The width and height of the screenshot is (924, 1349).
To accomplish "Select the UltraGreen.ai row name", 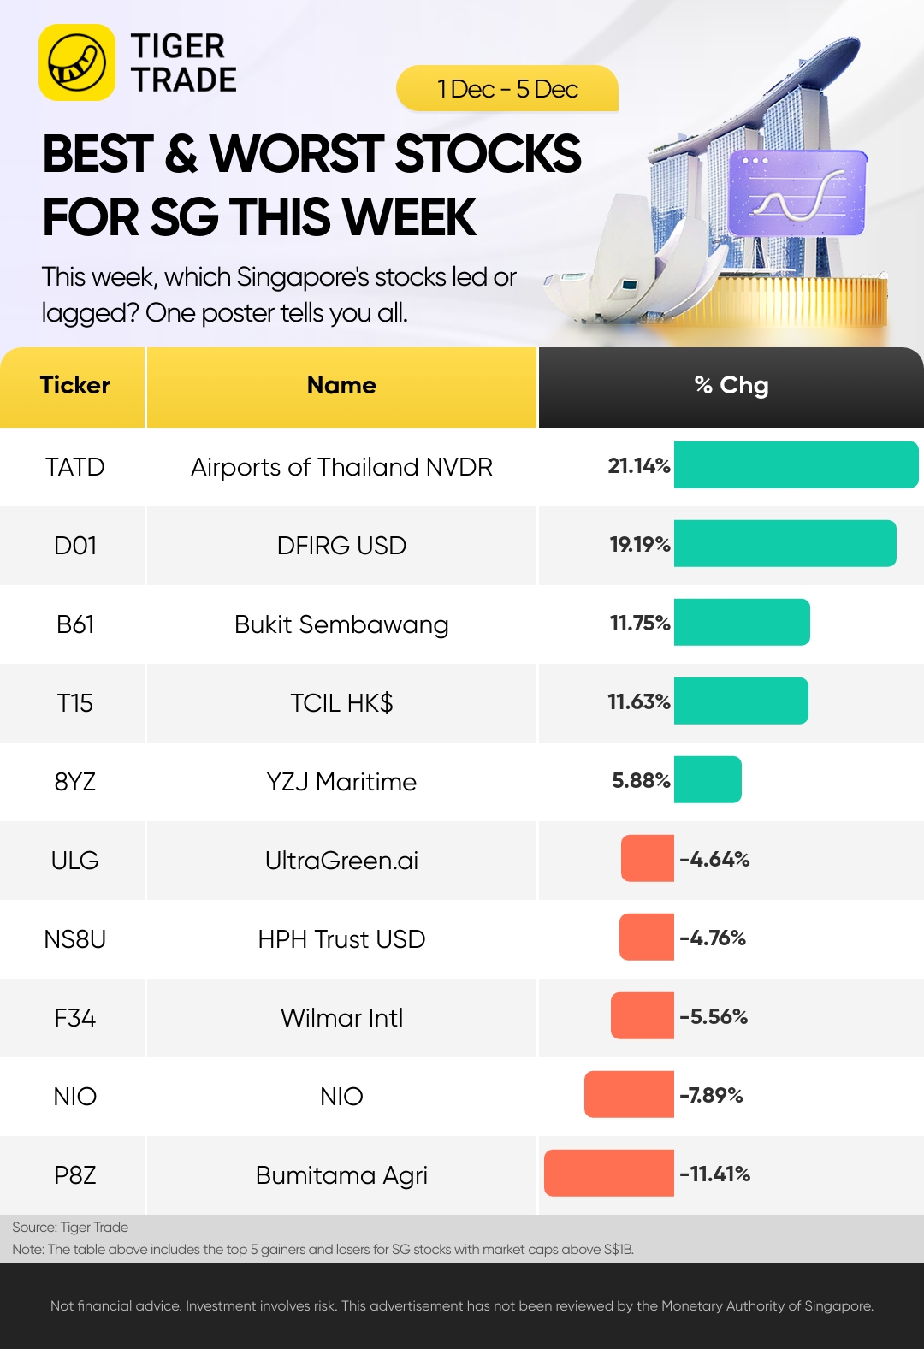I will 341,861.
